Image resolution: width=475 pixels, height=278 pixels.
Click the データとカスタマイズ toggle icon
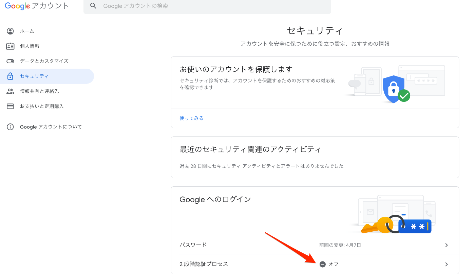click(11, 61)
